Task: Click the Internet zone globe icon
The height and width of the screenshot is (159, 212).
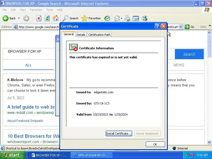Action: pos(174,148)
